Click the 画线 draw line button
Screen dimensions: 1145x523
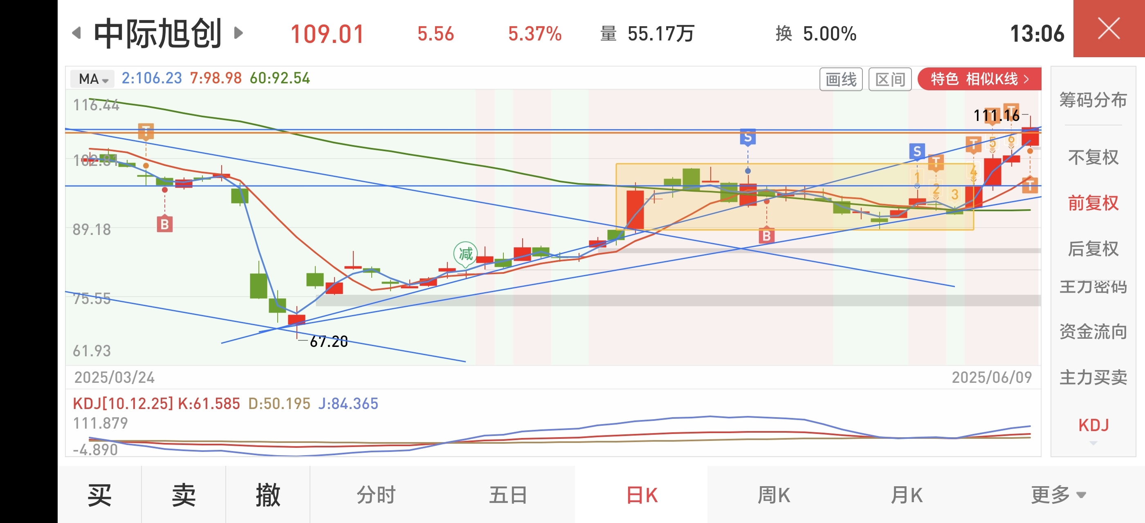pyautogui.click(x=840, y=79)
